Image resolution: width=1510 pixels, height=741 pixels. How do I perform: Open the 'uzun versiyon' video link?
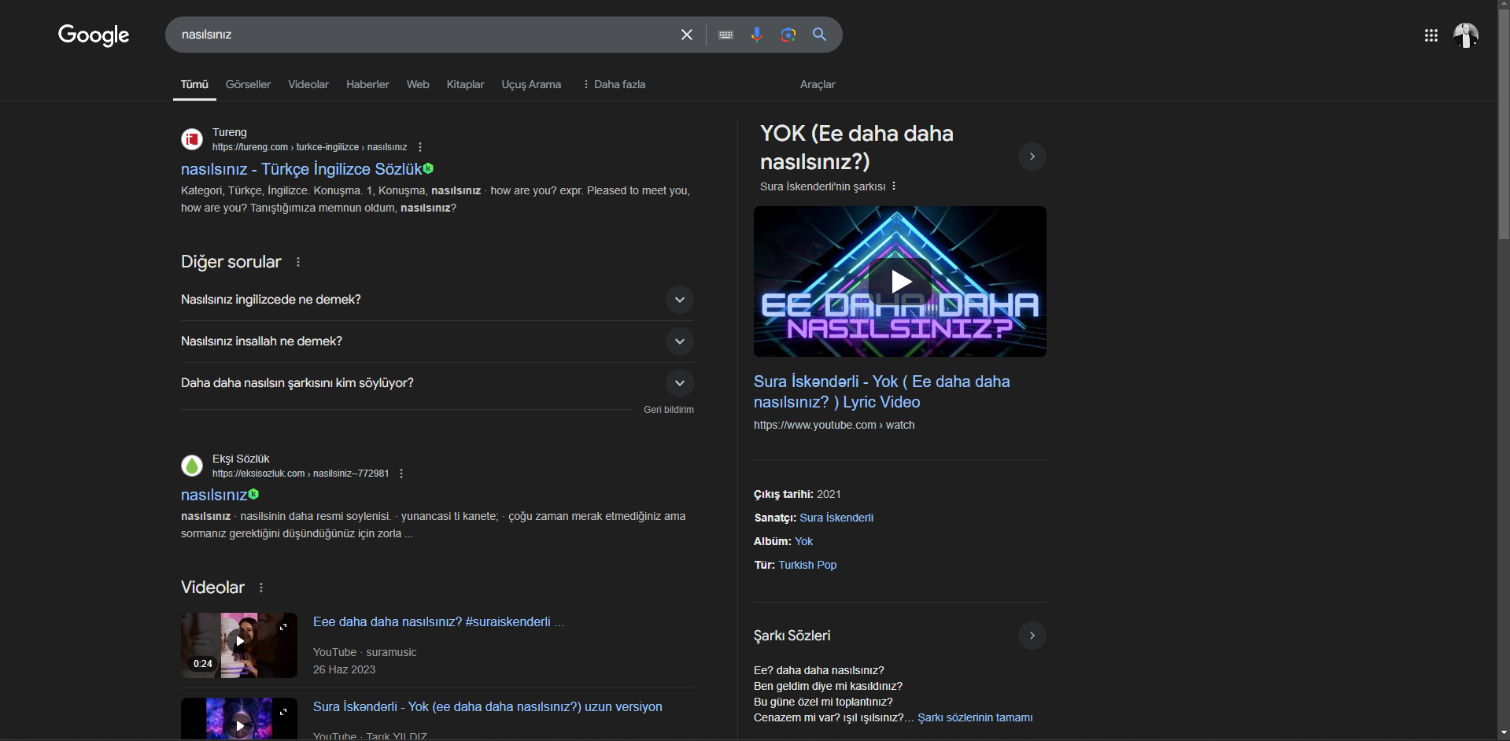(x=488, y=706)
